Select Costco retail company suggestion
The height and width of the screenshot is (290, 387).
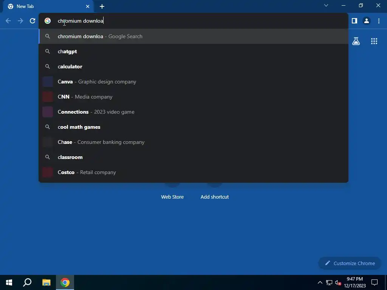pos(193,172)
